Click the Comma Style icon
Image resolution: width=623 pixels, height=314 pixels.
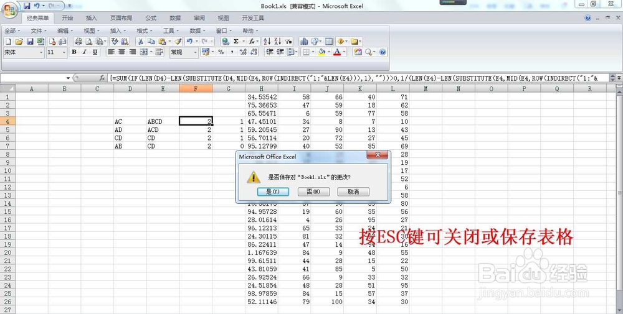232,52
